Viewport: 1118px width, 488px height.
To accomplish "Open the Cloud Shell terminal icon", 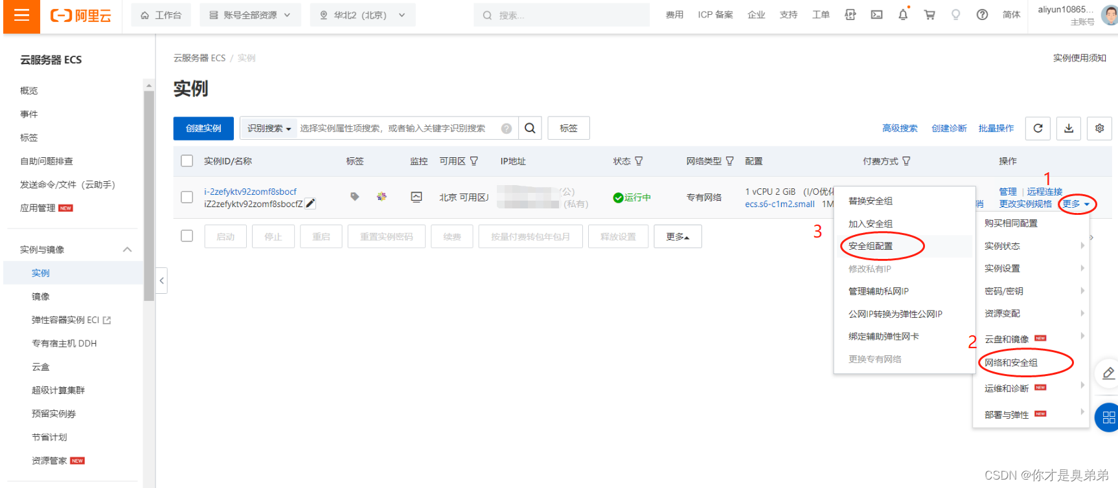I will point(876,14).
